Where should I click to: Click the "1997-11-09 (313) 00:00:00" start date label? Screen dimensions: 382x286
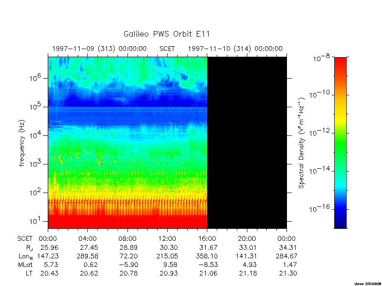point(99,49)
